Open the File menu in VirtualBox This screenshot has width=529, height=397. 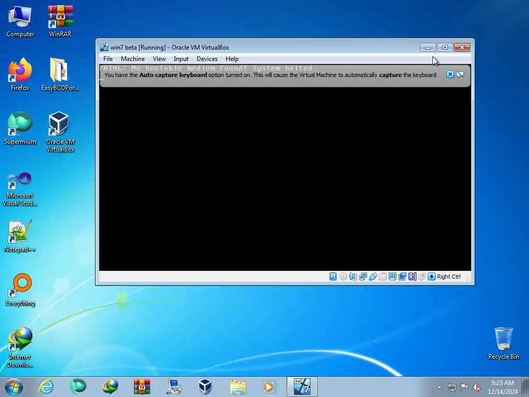pyautogui.click(x=108, y=59)
